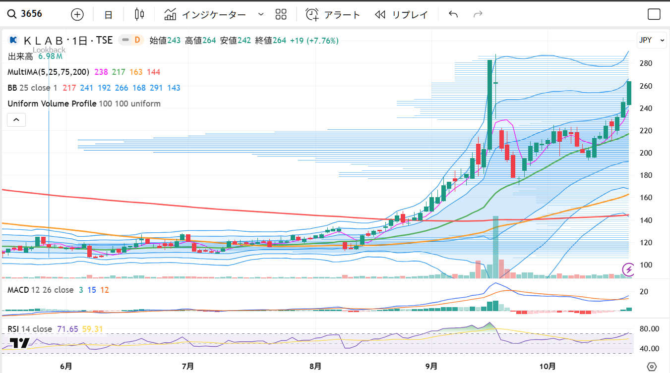Expand the indicator templates chevron dropdown

coord(261,14)
